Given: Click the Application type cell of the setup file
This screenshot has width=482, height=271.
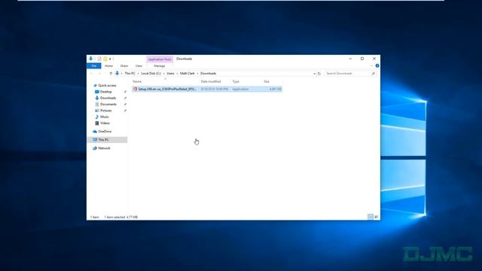Looking at the screenshot, I should 240,89.
